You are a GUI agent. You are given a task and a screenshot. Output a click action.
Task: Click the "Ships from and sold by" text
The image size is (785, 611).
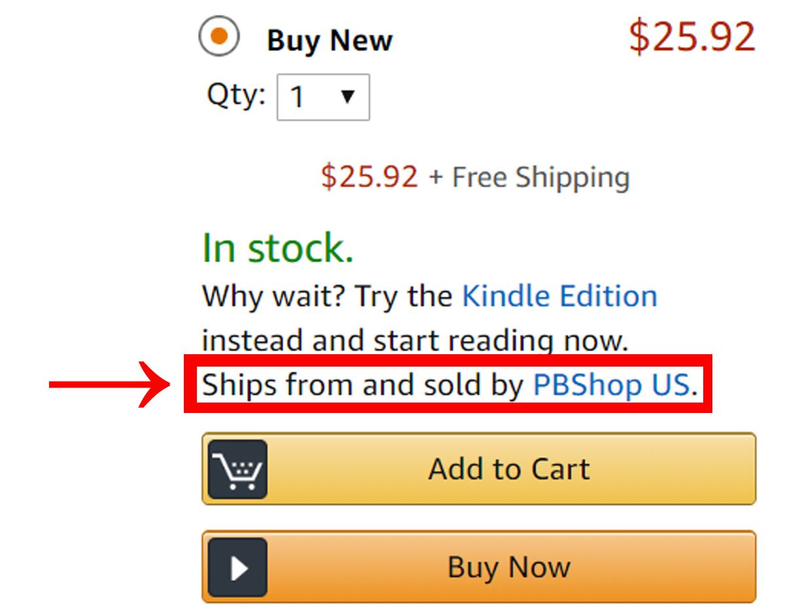pyautogui.click(x=362, y=385)
